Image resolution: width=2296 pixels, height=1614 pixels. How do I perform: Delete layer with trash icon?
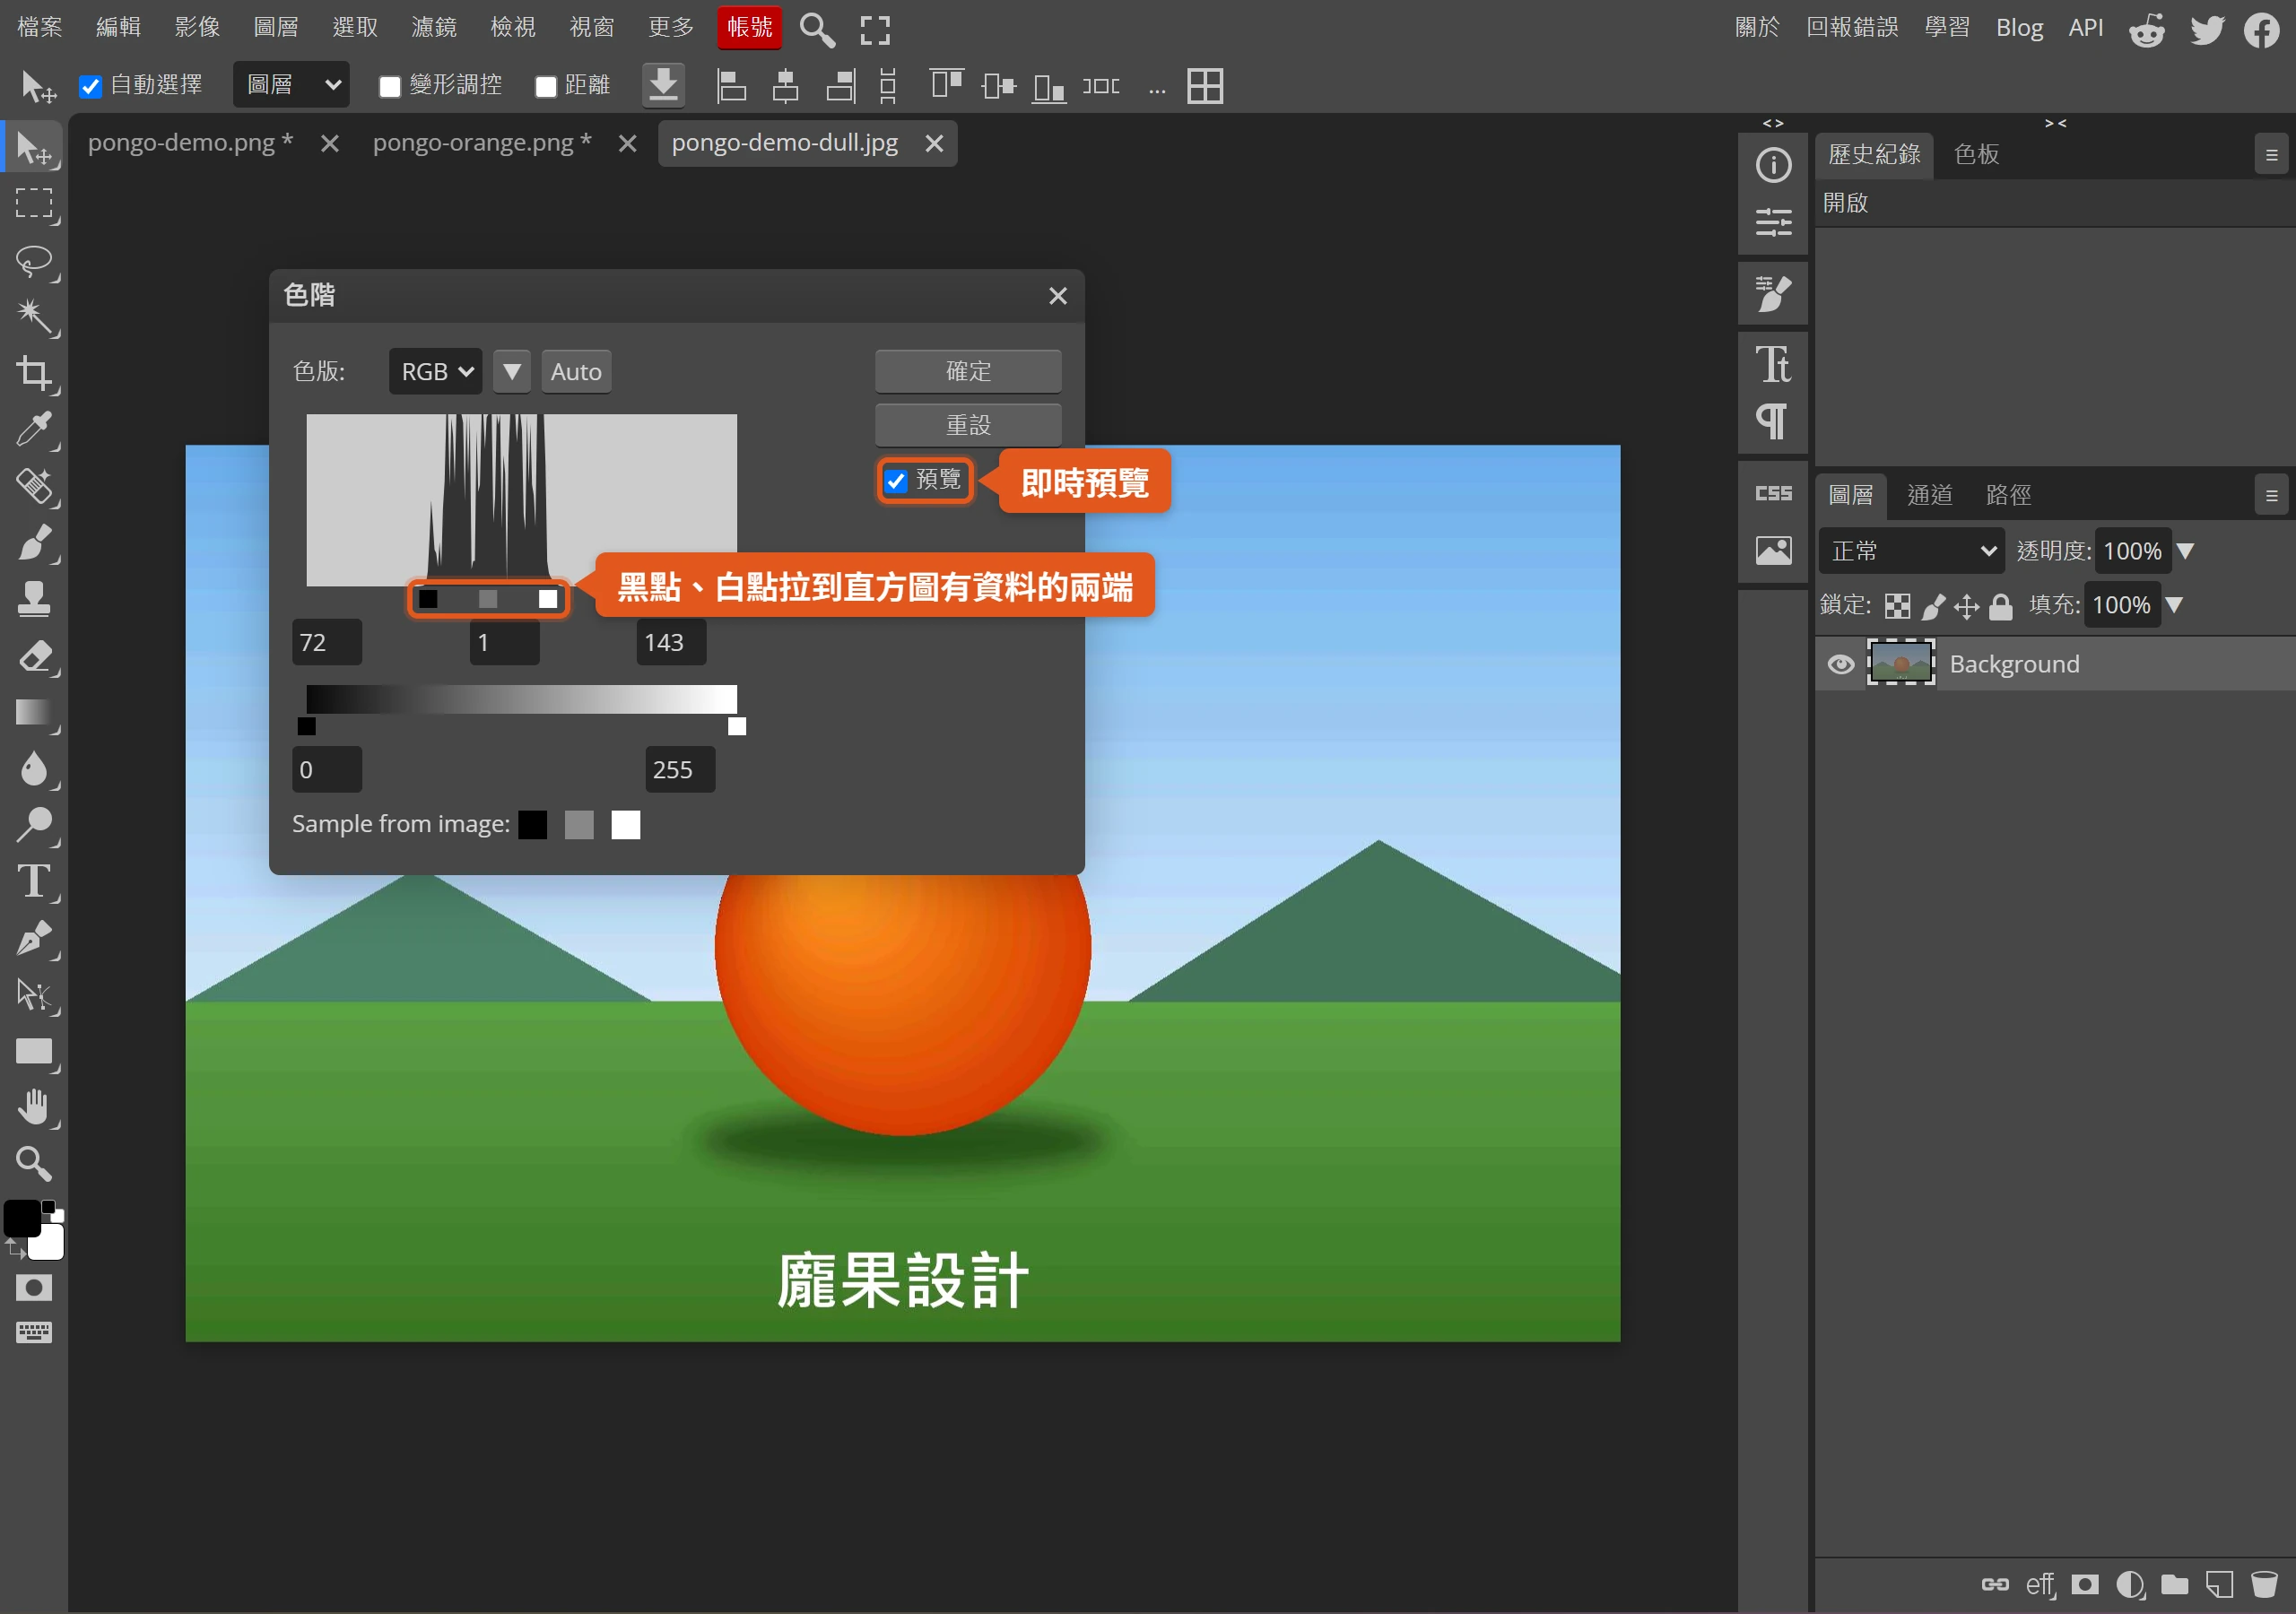click(2264, 1584)
